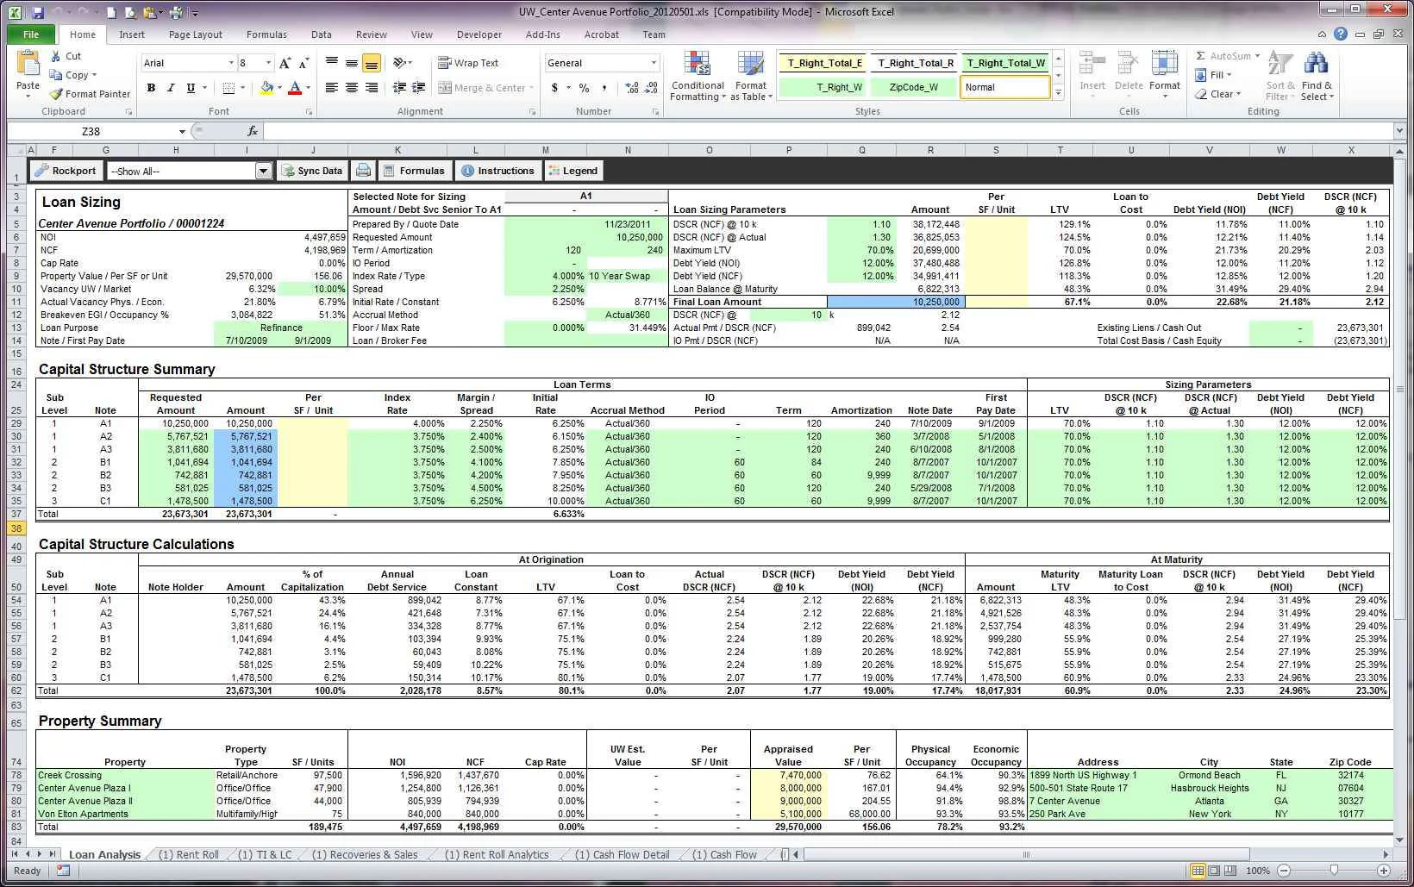Click the Instructions button

498,170
